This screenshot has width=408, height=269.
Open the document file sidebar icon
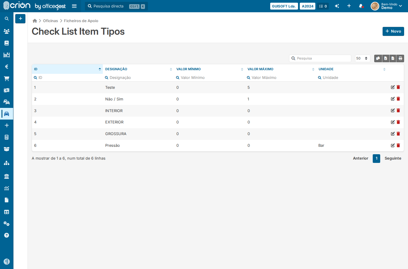click(7, 200)
